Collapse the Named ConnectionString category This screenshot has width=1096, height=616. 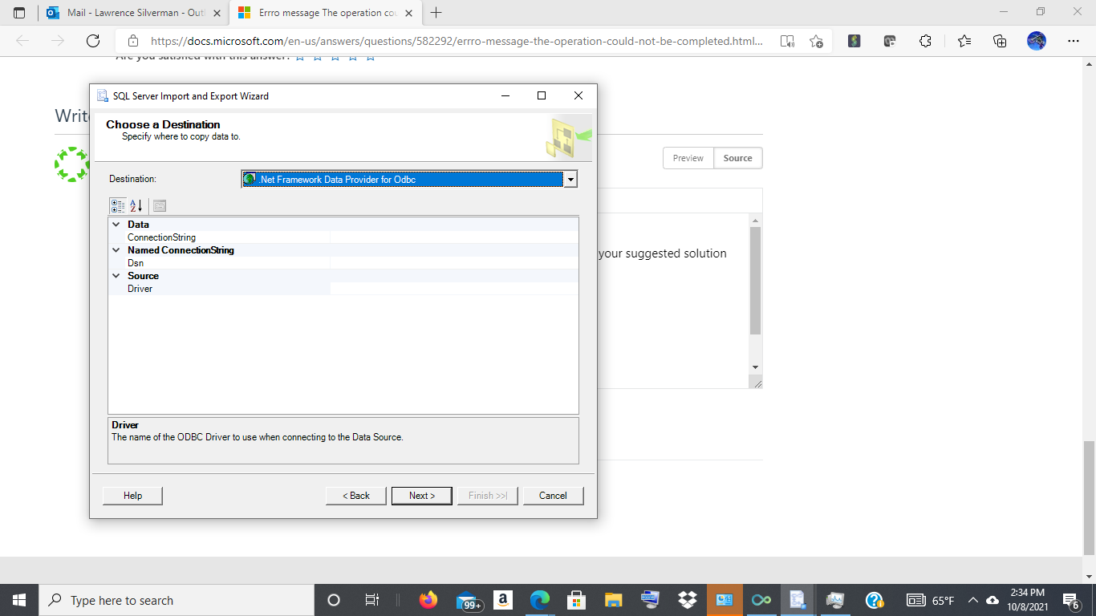(x=116, y=250)
